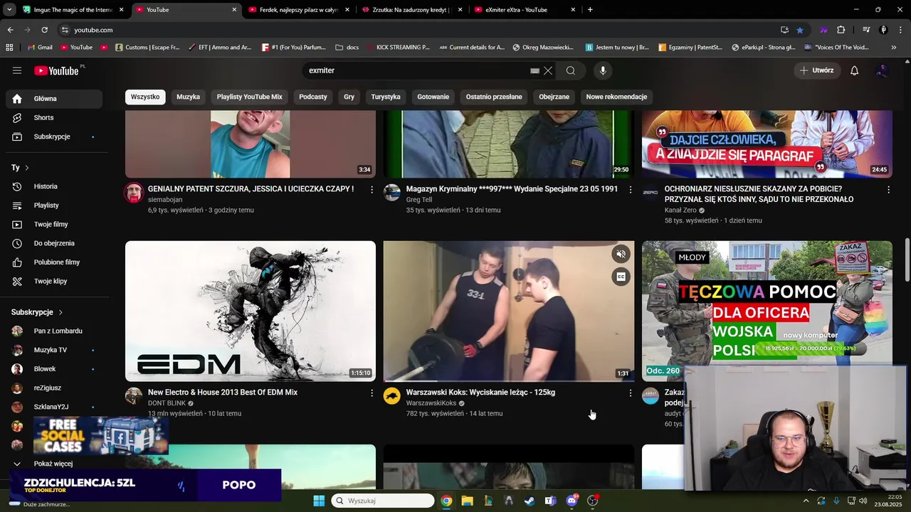Image resolution: width=911 pixels, height=512 pixels.
Task: Expand the Subskrypcje section chevron
Action: [x=60, y=312]
